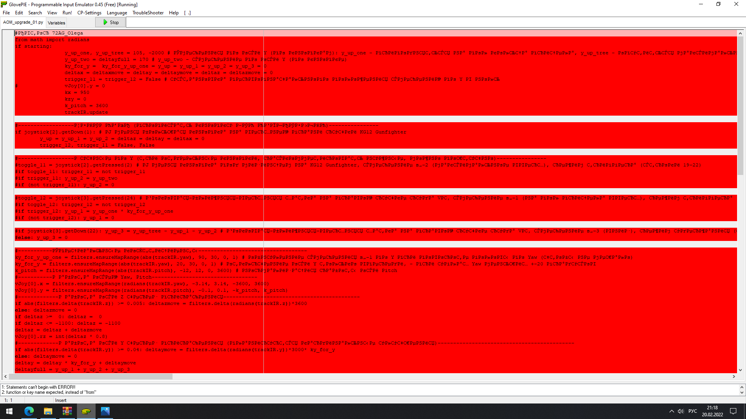746x419 pixels.
Task: Launch Microsoft Edge from the taskbar
Action: click(29, 411)
